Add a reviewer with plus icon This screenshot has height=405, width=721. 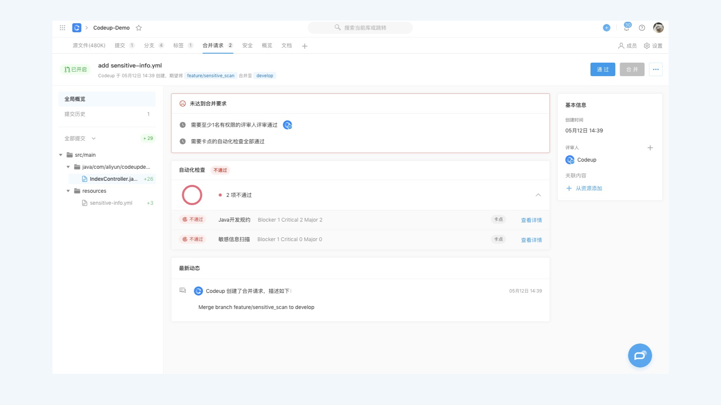tap(650, 148)
